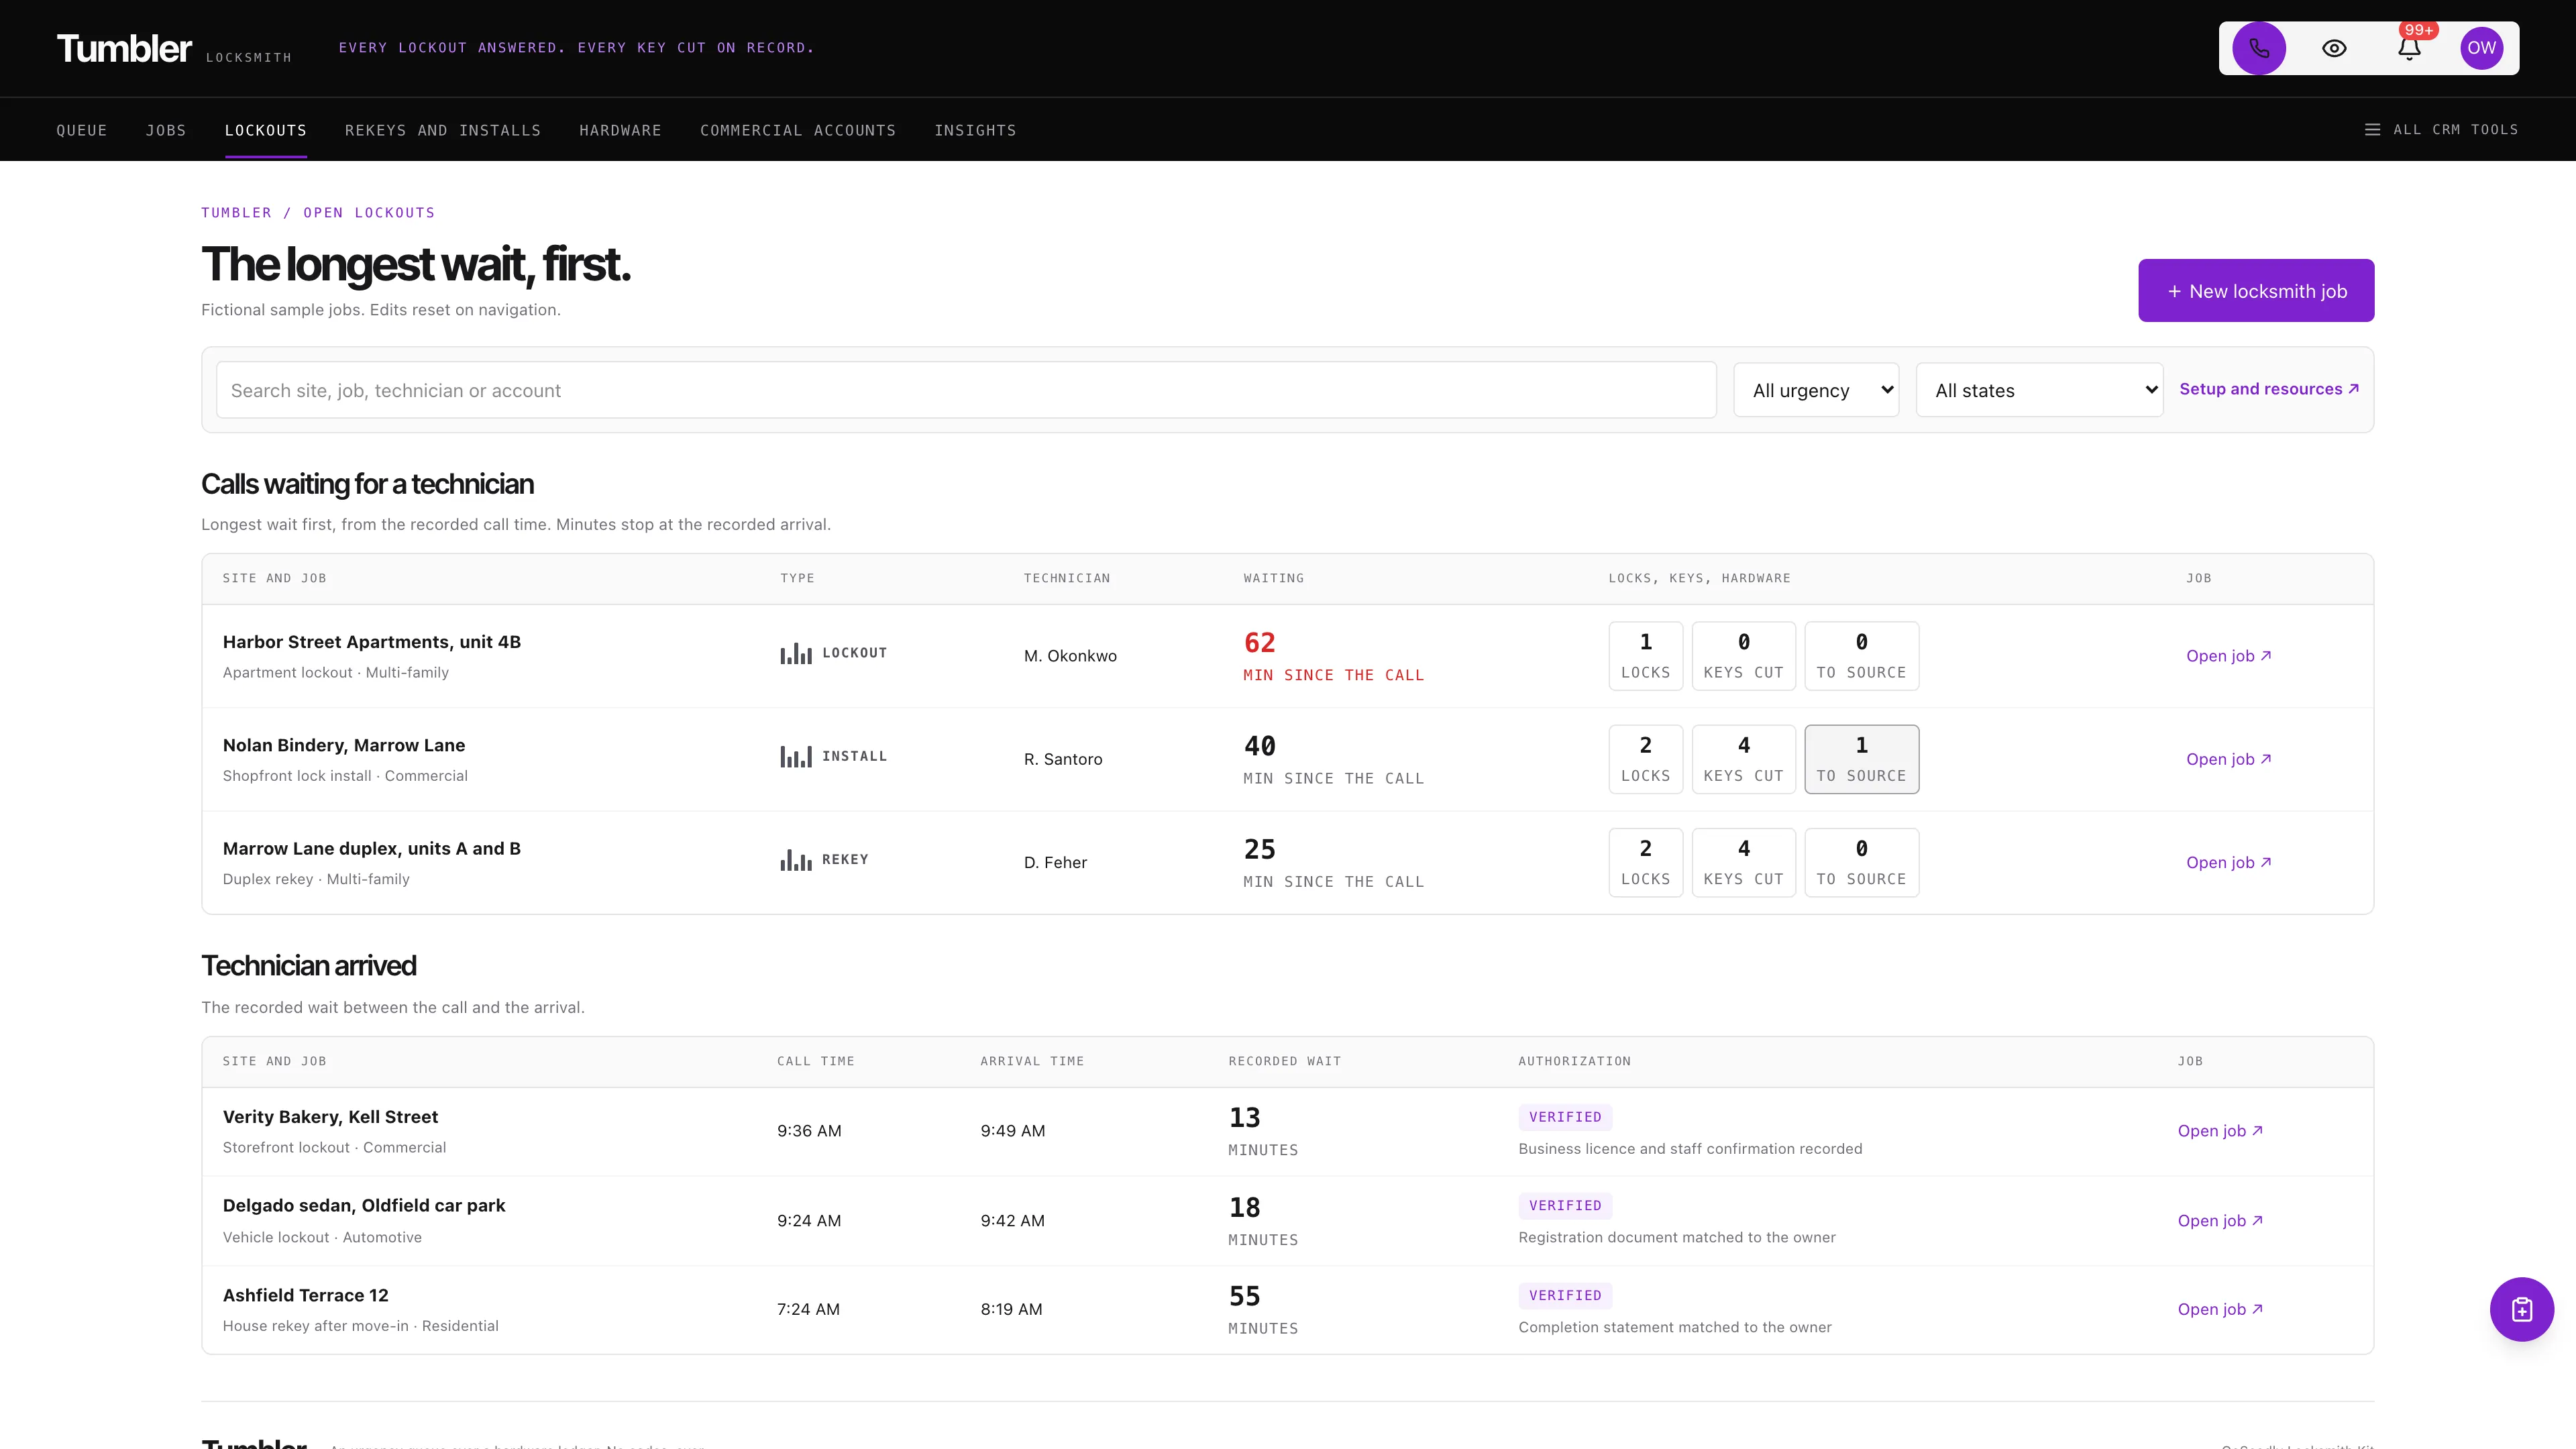Go to the Insights tab
This screenshot has height=1449, width=2576.
[x=975, y=130]
